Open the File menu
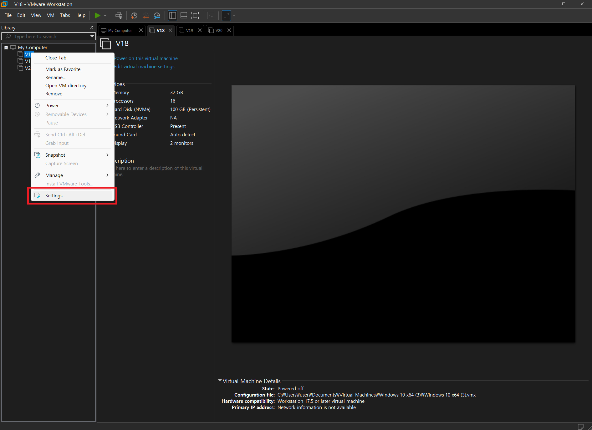The height and width of the screenshot is (430, 592). click(x=8, y=15)
